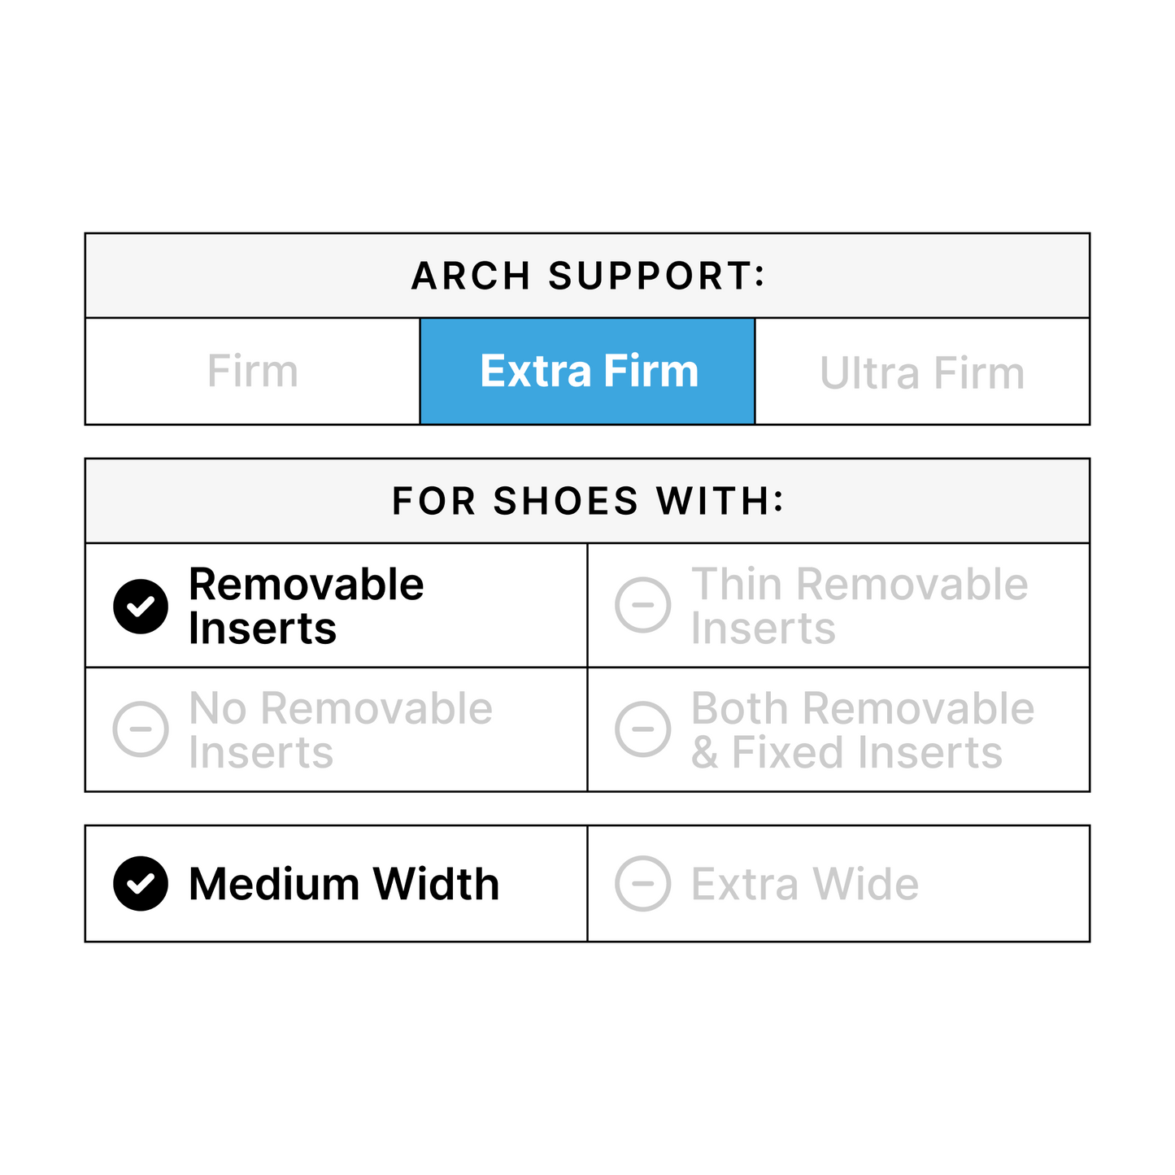Click the minus icon beside Extra Wide

pyautogui.click(x=642, y=884)
